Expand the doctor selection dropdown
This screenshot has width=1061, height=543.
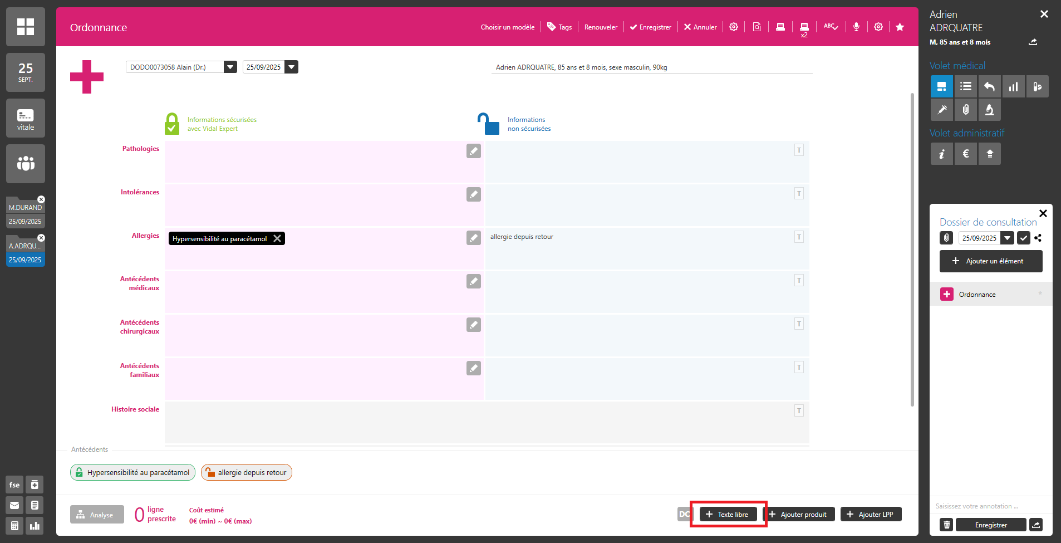coord(230,67)
